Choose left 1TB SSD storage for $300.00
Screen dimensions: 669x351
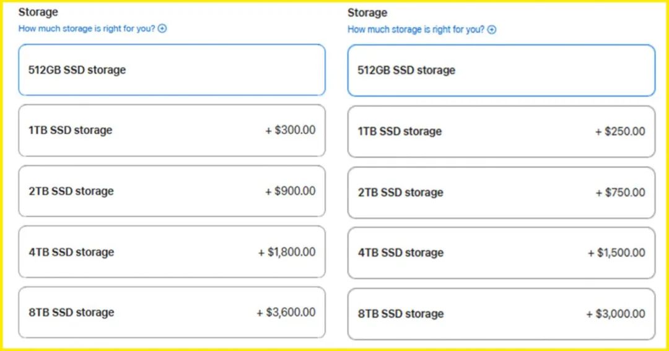click(172, 131)
